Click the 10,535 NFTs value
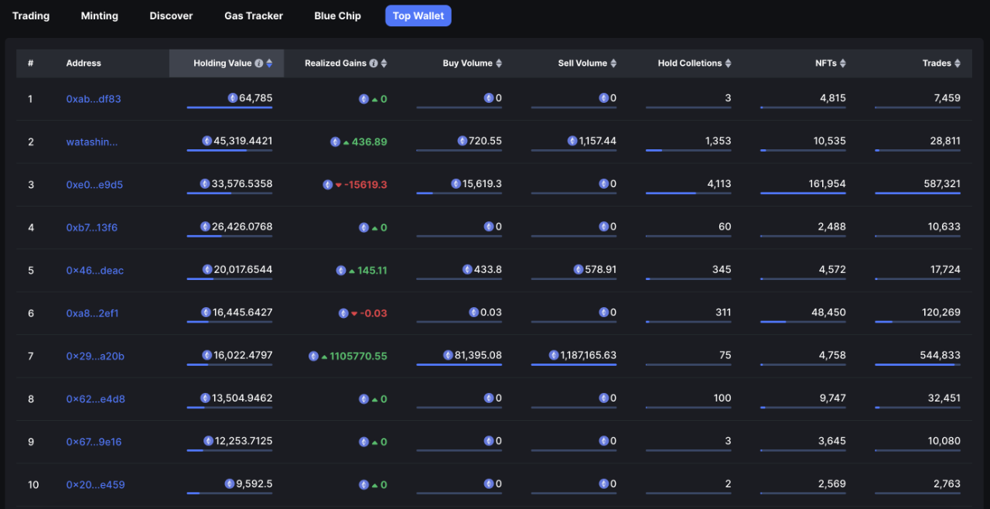 click(x=829, y=141)
